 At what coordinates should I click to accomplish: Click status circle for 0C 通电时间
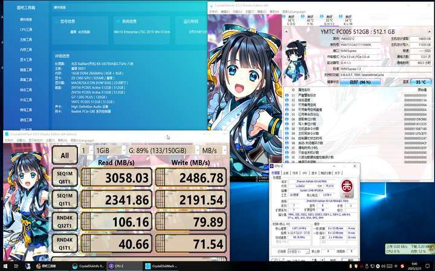[x=287, y=148]
